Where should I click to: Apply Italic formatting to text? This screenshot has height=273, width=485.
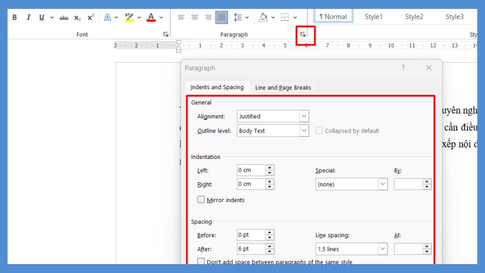tap(28, 17)
